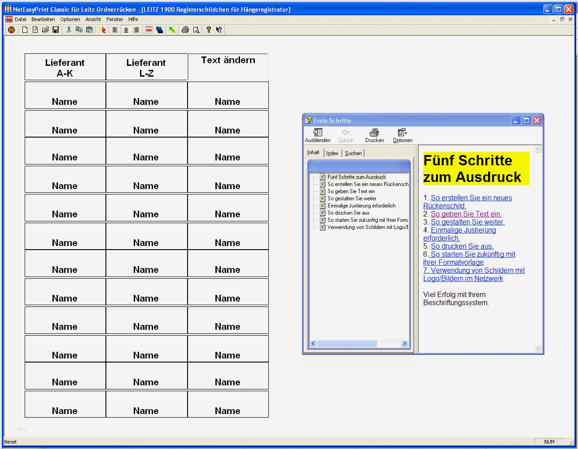This screenshot has height=449, width=578.
Task: Print the labels using the printer toolbar icon
Action: 185,30
